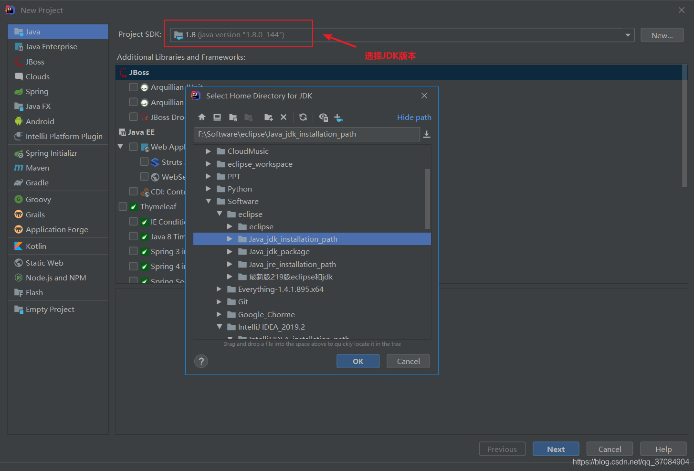Enable Web Application framework checkbox
The image size is (694, 471).
(133, 147)
